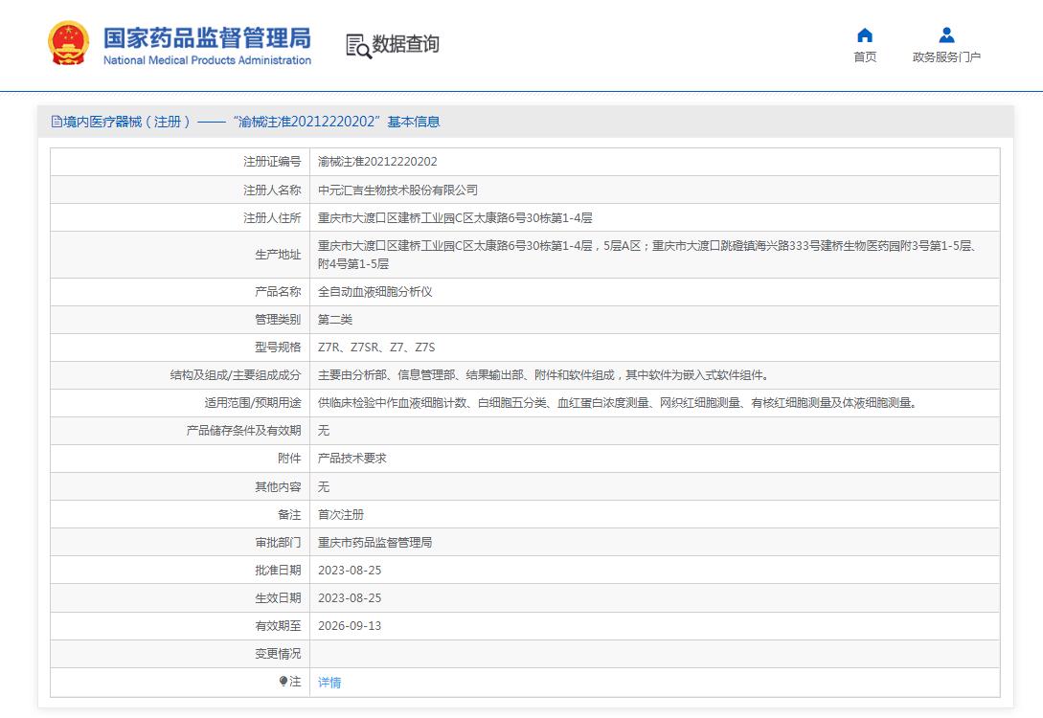
Task: Click National Medical Products Administration text
Action: coord(207,60)
